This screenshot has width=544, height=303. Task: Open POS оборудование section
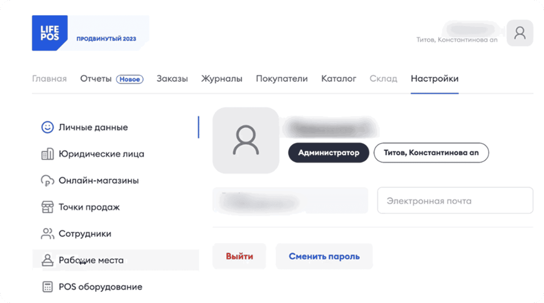click(x=115, y=287)
